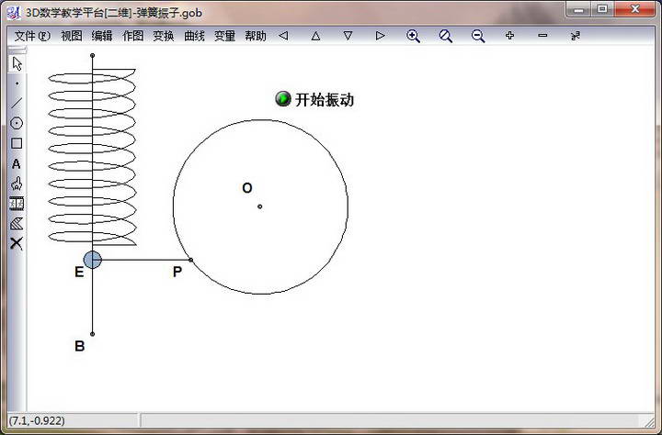Viewport: 662px width, 435px height.
Task: Click the coordinates readout in status bar
Action: [x=37, y=420]
